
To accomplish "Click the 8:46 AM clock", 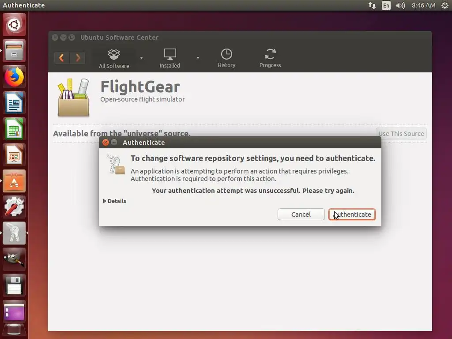I will point(423,5).
